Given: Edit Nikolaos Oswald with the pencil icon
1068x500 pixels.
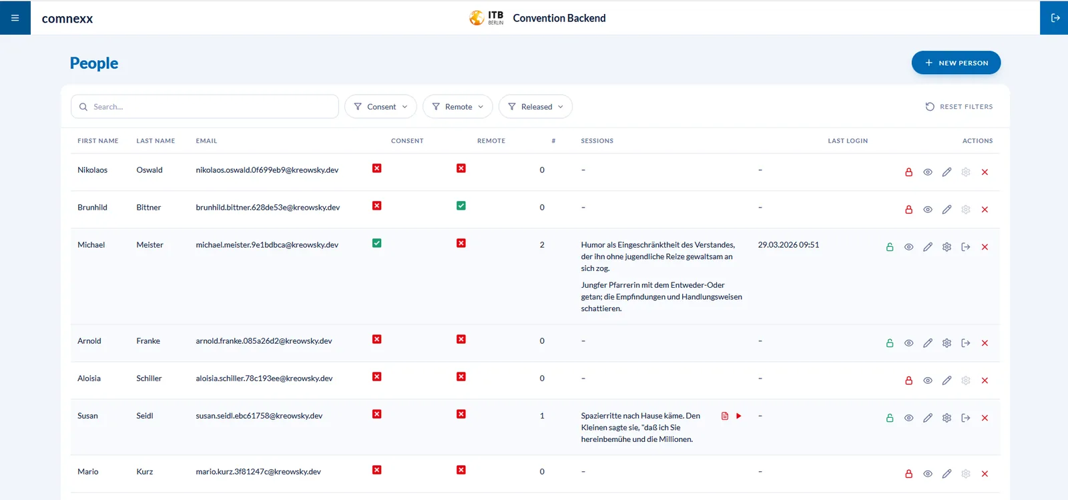Looking at the screenshot, I should tap(947, 172).
